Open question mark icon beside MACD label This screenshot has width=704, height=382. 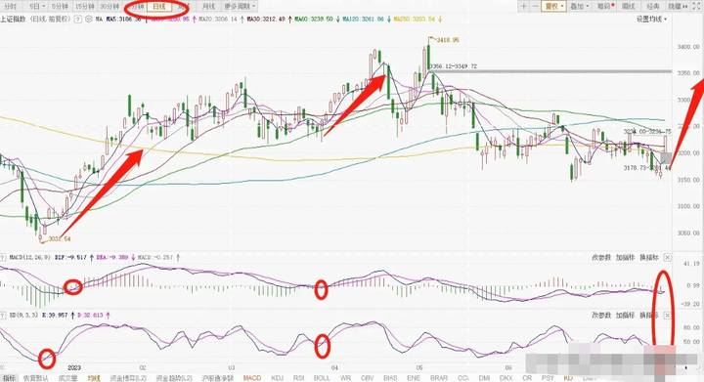click(4, 257)
